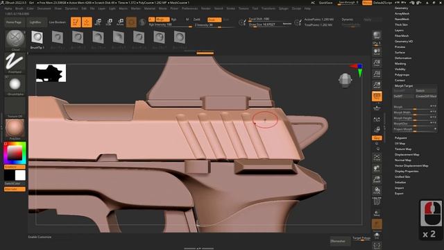Switch to the Rotate transform tool
The image size is (444, 250).
120,22
